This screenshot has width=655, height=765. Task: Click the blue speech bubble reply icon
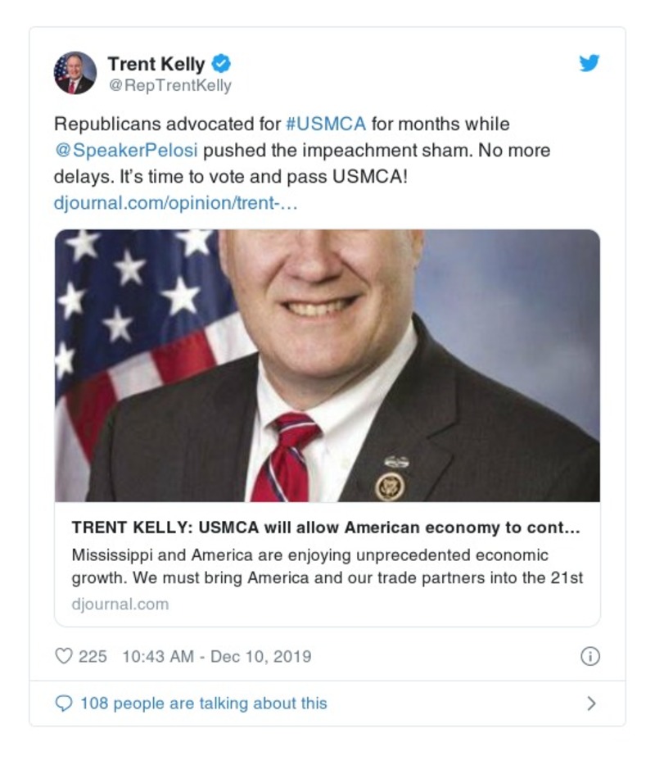coord(63,704)
